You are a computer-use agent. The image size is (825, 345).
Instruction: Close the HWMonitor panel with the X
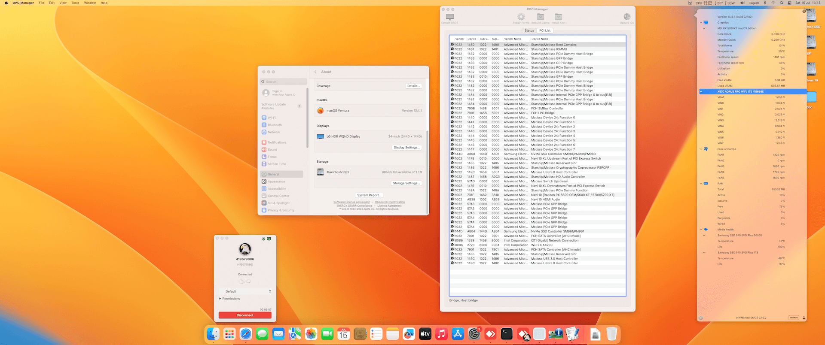[x=804, y=11]
